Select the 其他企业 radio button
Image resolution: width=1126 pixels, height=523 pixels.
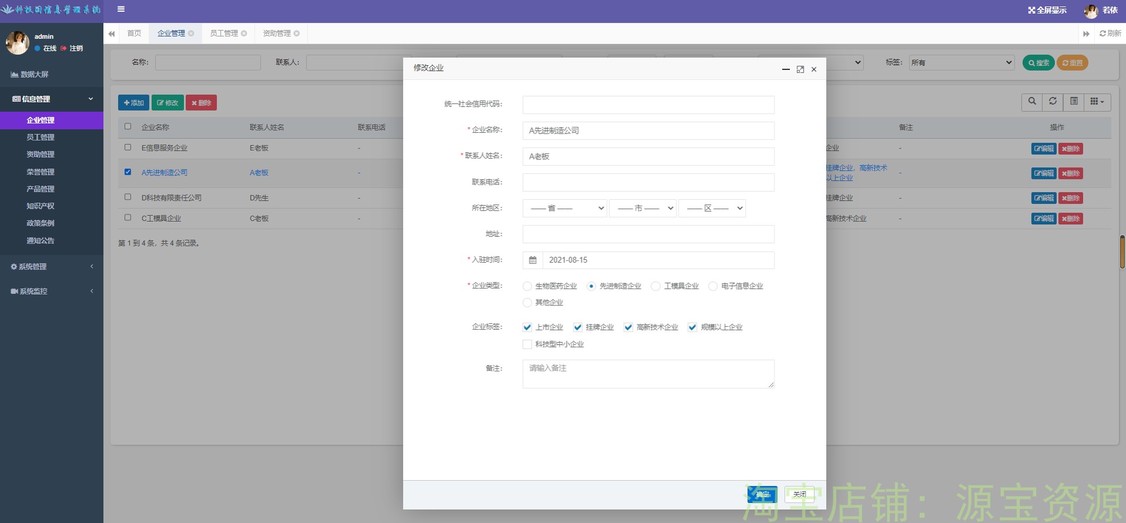coord(527,303)
